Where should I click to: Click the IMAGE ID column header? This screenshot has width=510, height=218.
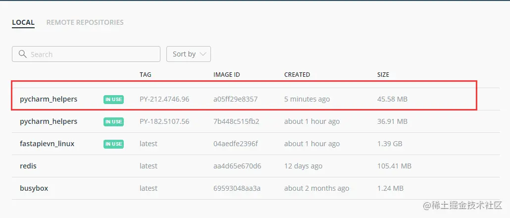coord(226,74)
